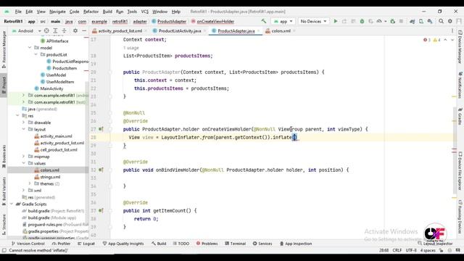
Task: Select strings.xml in values folder
Action: click(47, 177)
